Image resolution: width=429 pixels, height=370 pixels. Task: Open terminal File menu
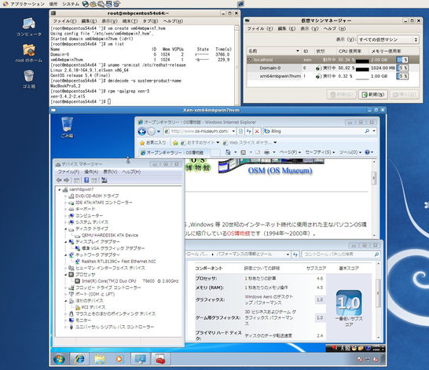(x=64, y=21)
